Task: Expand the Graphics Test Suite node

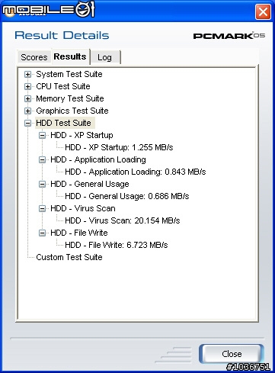Action: coord(27,111)
